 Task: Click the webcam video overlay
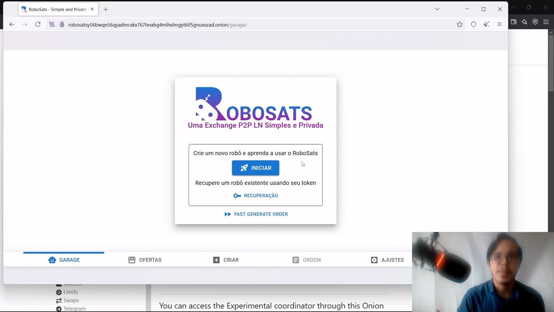pyautogui.click(x=483, y=272)
